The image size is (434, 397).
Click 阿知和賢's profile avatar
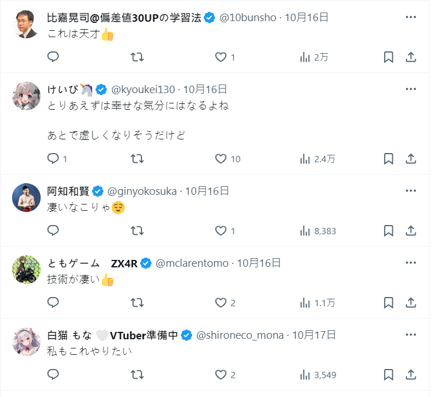tap(26, 197)
